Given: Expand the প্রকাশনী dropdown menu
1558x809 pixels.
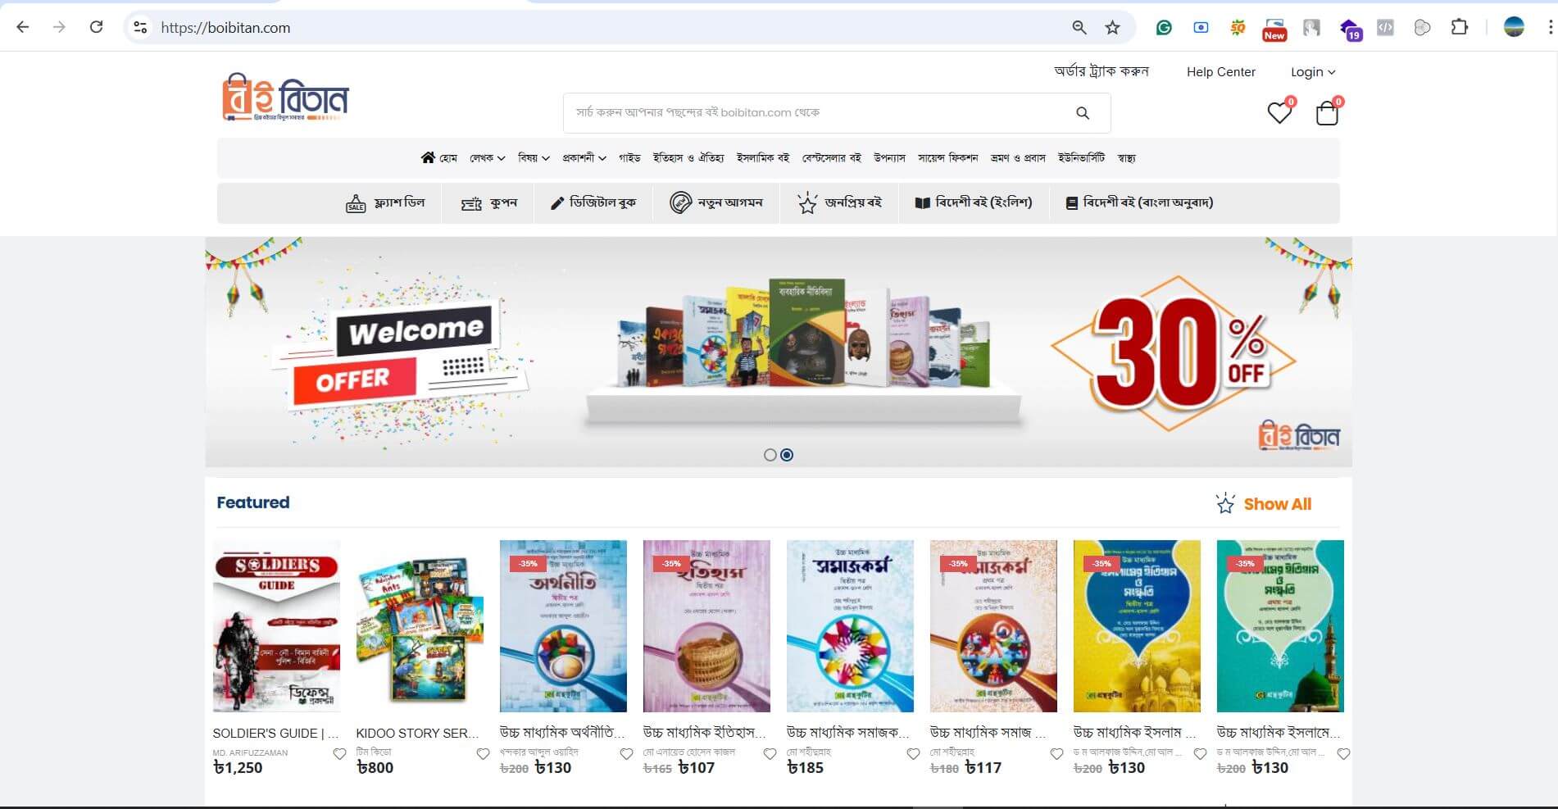Looking at the screenshot, I should [584, 157].
